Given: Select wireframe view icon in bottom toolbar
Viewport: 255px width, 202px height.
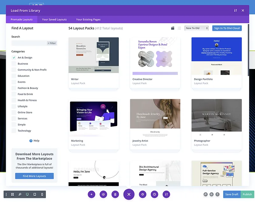Looking at the screenshot, I should (12, 194).
